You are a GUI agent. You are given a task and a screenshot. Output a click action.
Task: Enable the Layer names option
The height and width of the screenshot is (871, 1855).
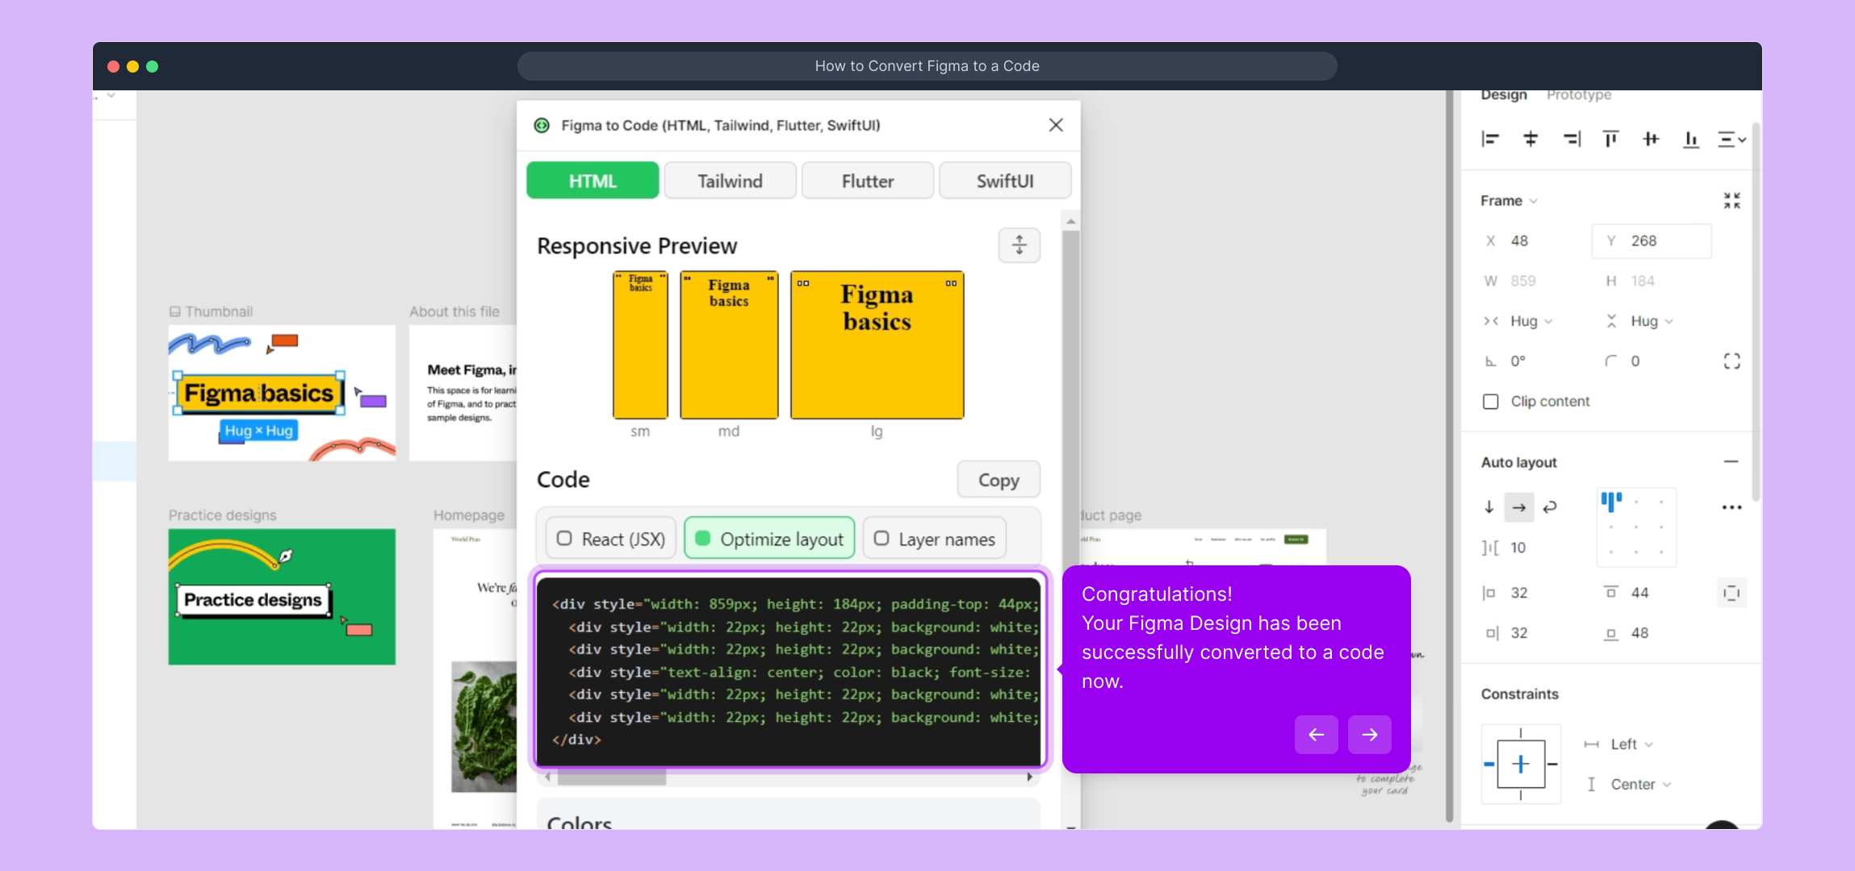[935, 539]
